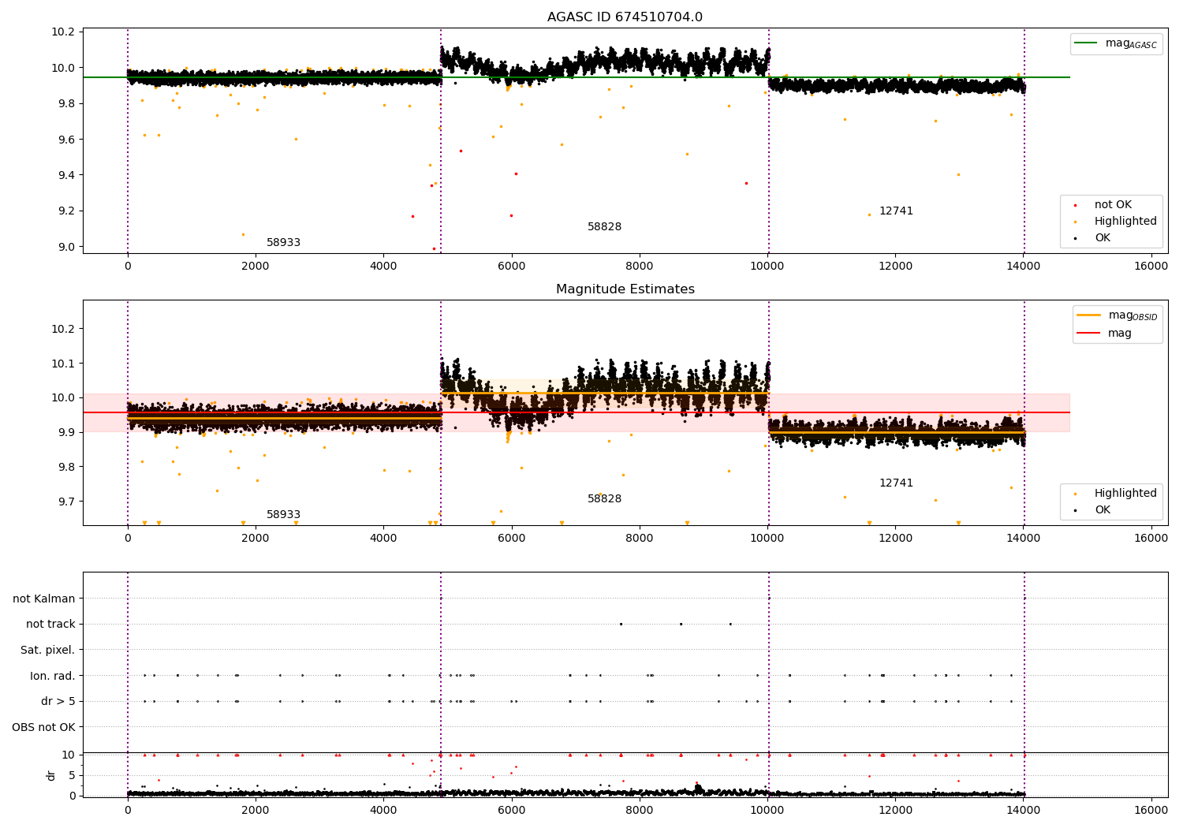Click the 9.0 y-tick in the top plot
This screenshot has width=1183, height=828.
coord(66,247)
